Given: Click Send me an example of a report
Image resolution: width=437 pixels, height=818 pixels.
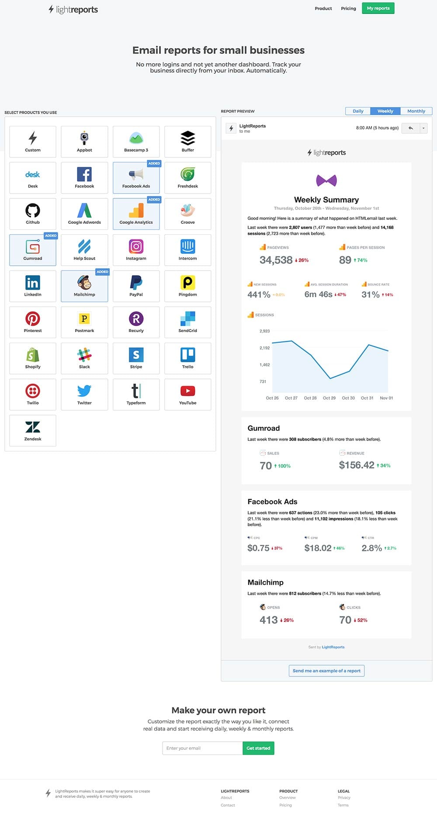Looking at the screenshot, I should [x=326, y=671].
